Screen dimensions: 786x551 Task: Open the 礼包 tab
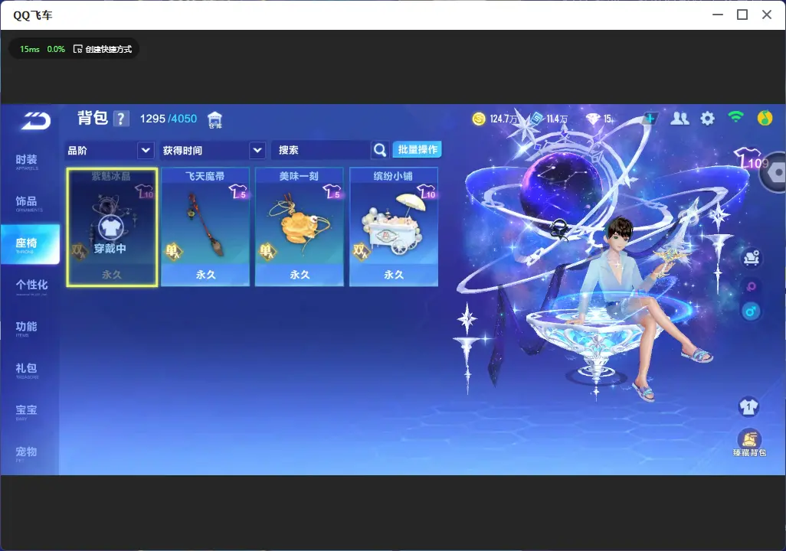[x=27, y=369]
